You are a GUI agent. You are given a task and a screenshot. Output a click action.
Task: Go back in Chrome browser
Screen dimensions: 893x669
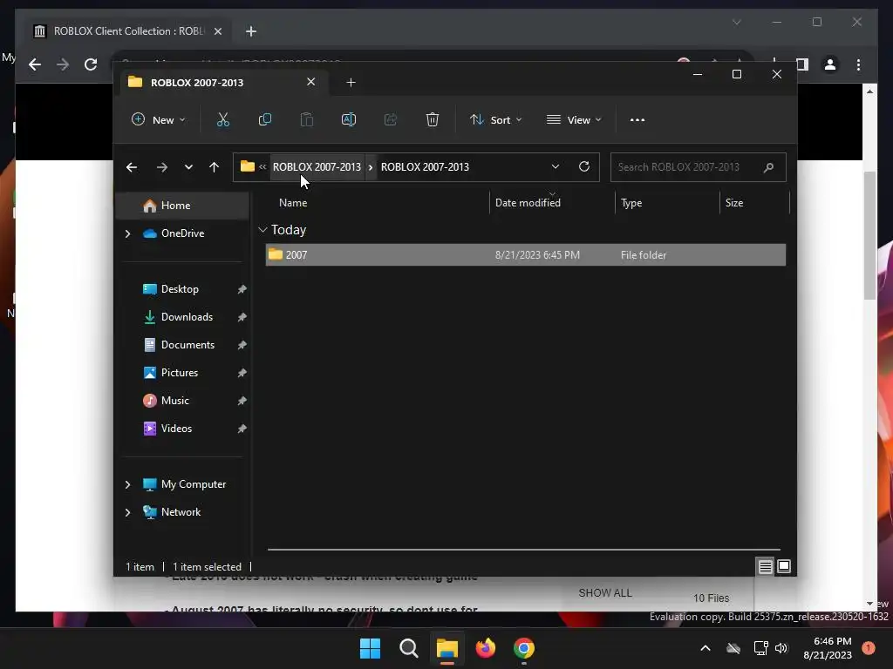(x=35, y=64)
